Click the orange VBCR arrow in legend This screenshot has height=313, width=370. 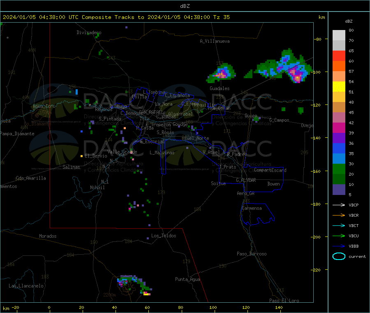pyautogui.click(x=339, y=215)
